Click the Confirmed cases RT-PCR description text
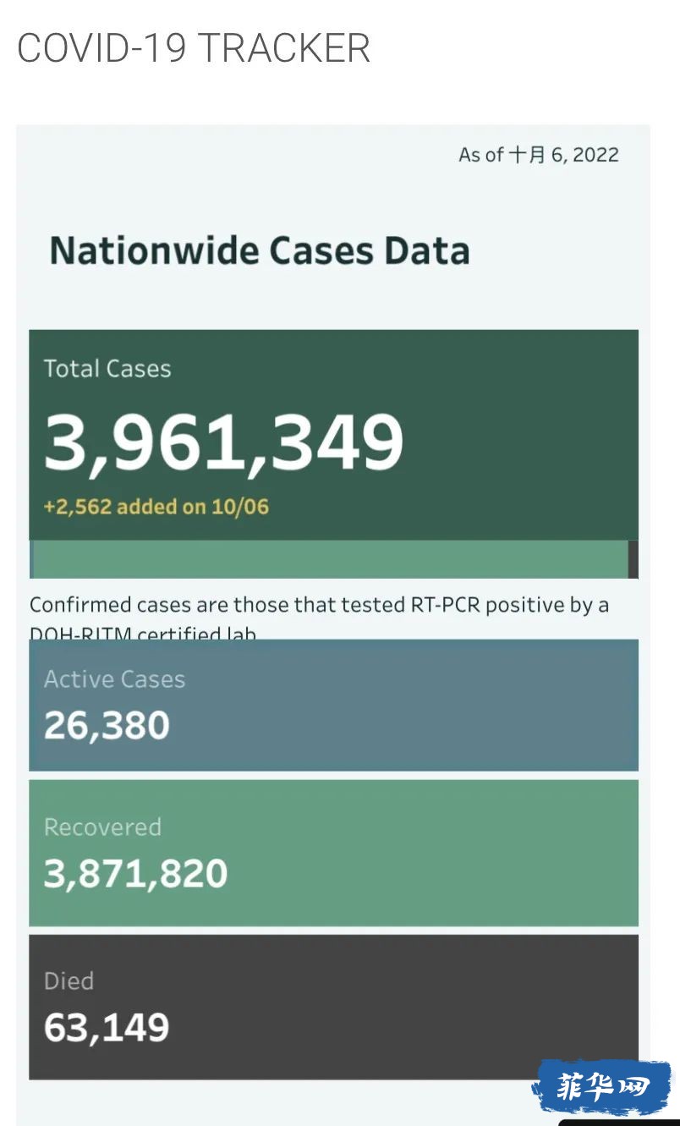 tap(319, 605)
